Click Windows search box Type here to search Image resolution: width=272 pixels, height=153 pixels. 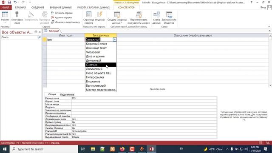tap(44, 149)
